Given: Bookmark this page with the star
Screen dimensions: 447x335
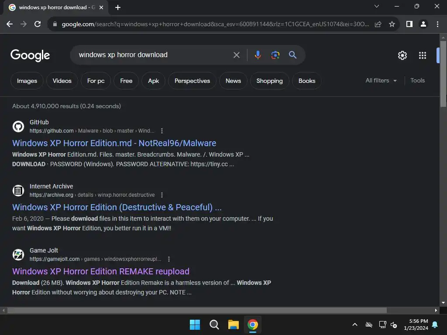Looking at the screenshot, I should click(392, 24).
